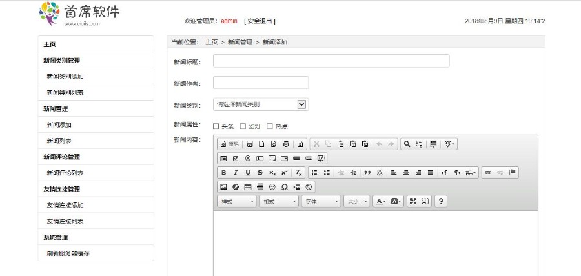The height and width of the screenshot is (276, 581).
Task: Click the New Page editor icon
Action: tap(261, 144)
